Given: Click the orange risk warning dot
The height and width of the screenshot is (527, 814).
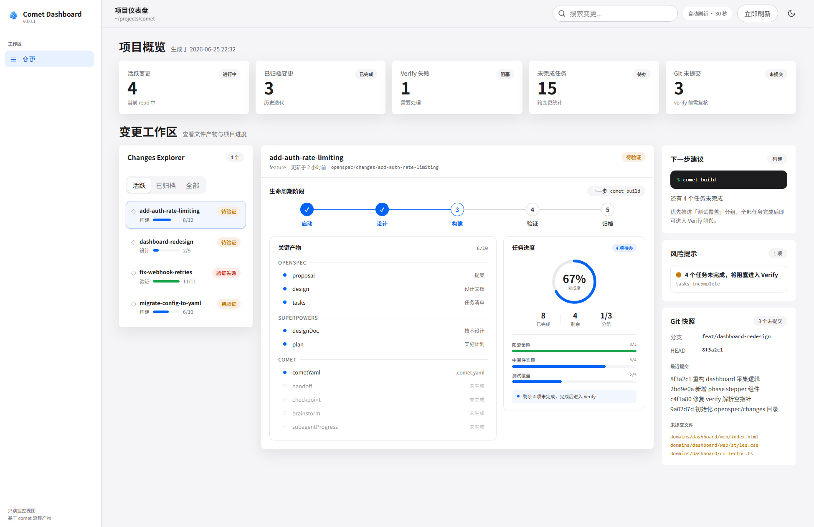Looking at the screenshot, I should tap(679, 275).
